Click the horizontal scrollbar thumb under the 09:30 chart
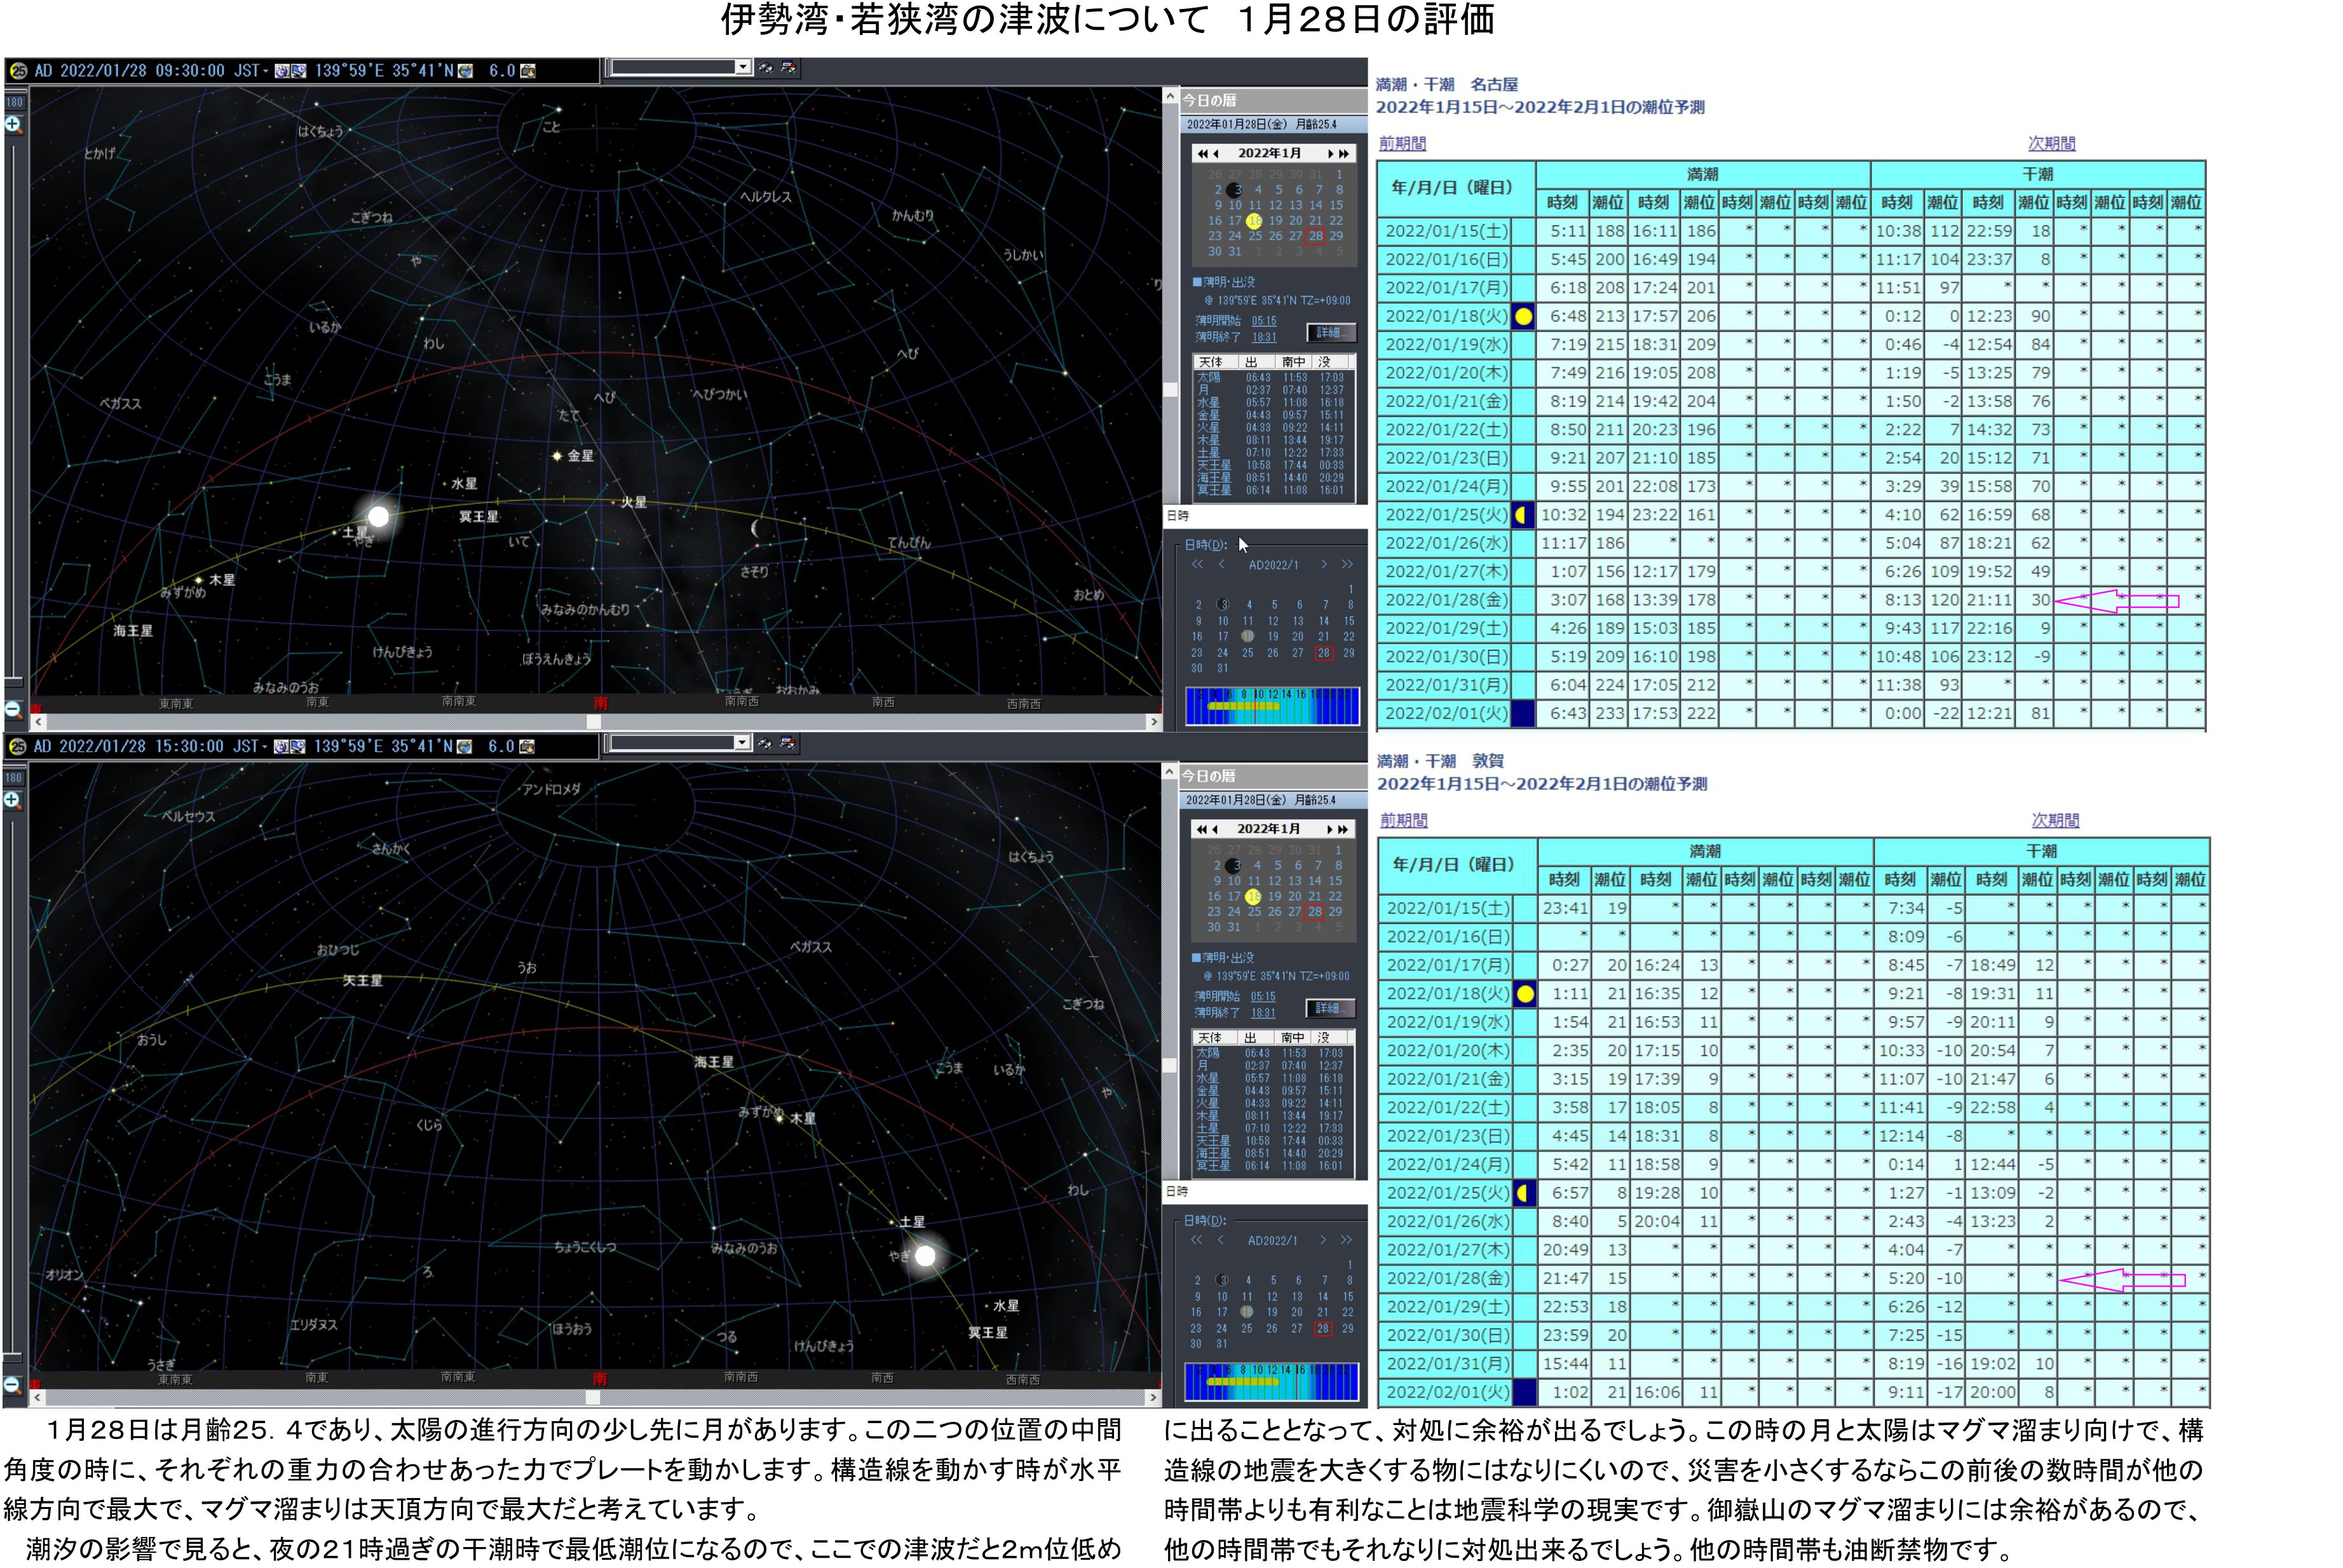 click(x=594, y=722)
